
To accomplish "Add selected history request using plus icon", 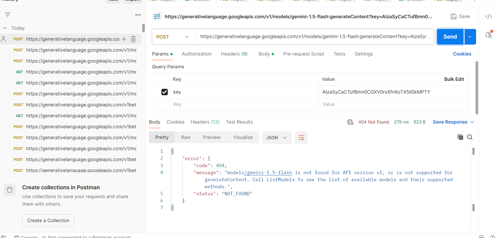I will pos(124,39).
